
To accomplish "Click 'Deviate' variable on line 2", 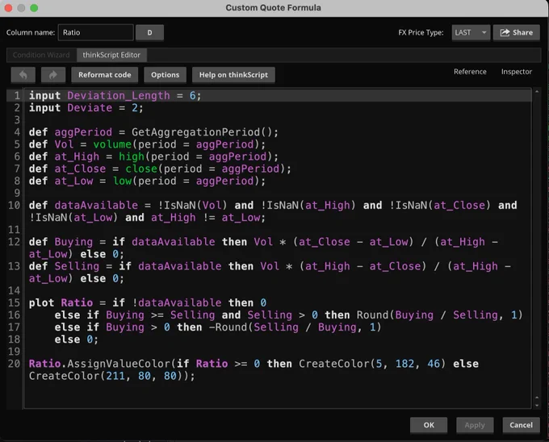I will pos(90,108).
